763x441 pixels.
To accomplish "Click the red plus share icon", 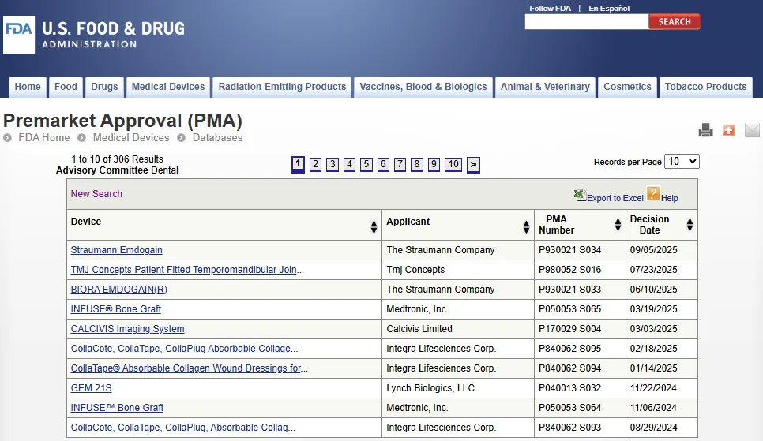I will [x=728, y=130].
